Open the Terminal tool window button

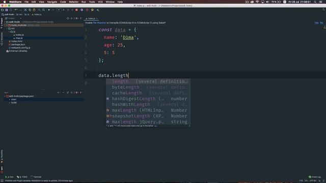click(36, 177)
